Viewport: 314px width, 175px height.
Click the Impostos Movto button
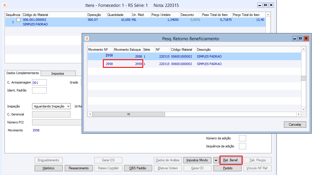point(197,160)
